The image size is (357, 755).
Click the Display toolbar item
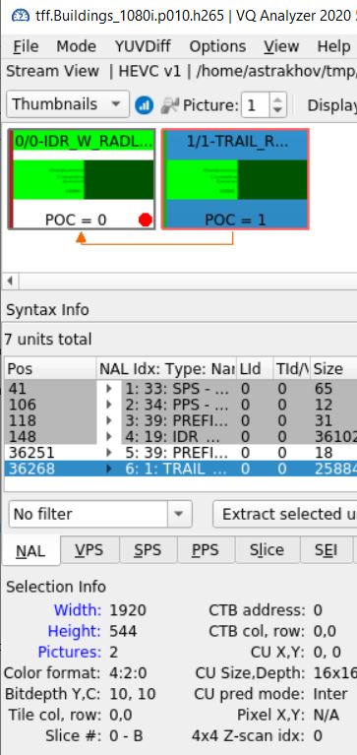coord(331,105)
